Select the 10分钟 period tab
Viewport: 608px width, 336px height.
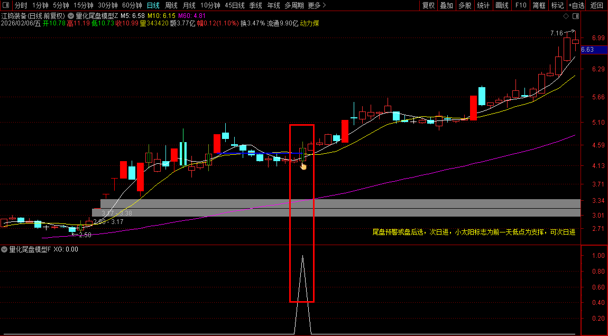tap(210, 5)
